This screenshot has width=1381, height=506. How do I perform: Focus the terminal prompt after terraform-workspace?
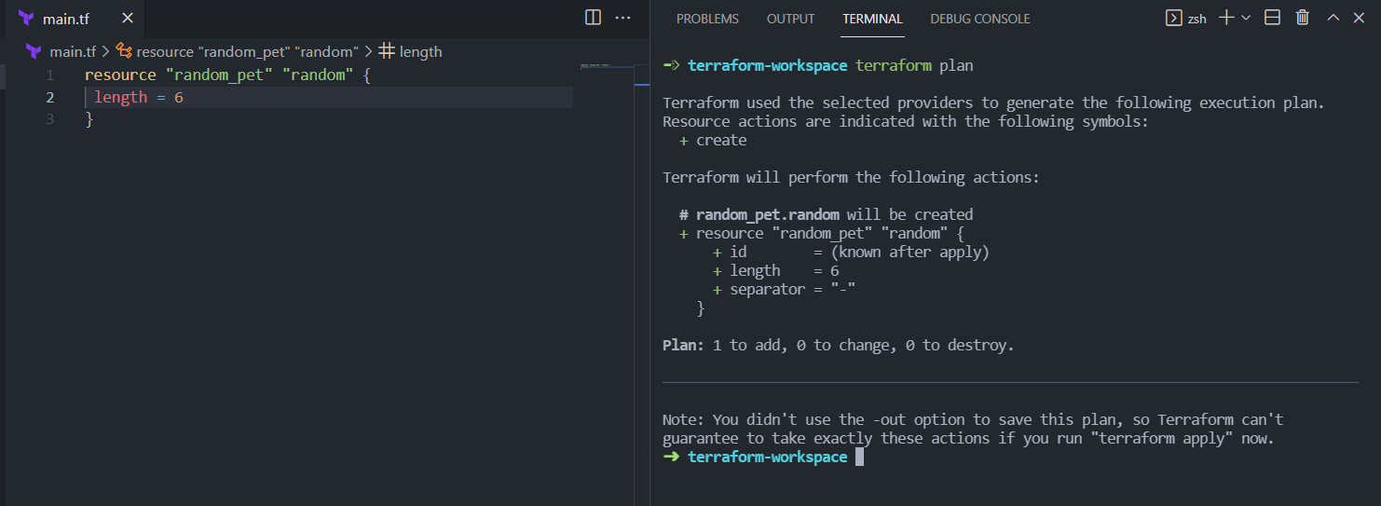click(860, 457)
